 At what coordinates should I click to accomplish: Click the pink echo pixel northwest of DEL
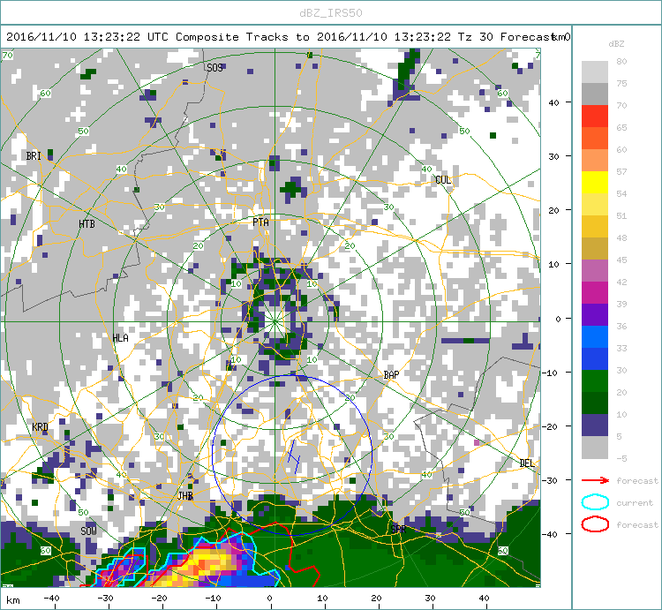click(477, 442)
